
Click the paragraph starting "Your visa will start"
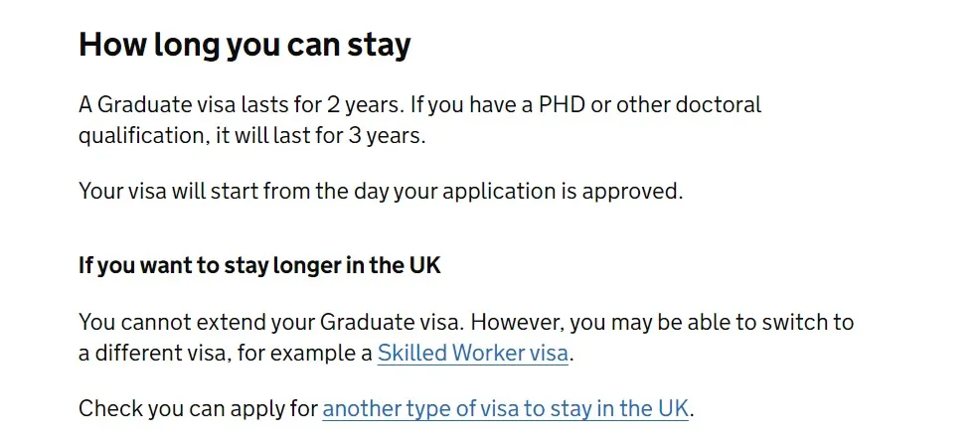381,191
